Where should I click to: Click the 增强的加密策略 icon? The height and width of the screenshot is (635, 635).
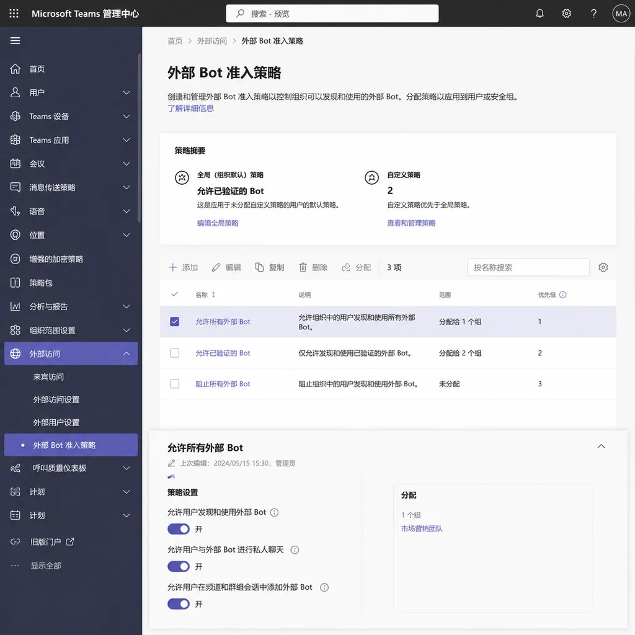click(15, 259)
